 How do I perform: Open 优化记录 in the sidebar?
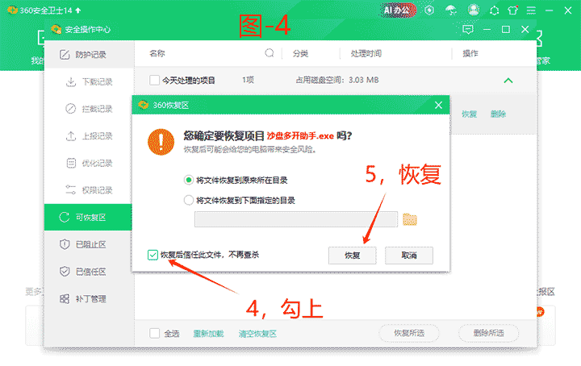(x=89, y=163)
